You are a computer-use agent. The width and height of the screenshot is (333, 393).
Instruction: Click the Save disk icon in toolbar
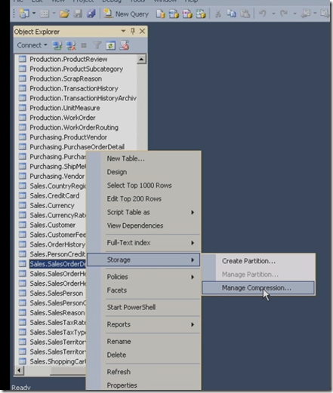point(78,14)
